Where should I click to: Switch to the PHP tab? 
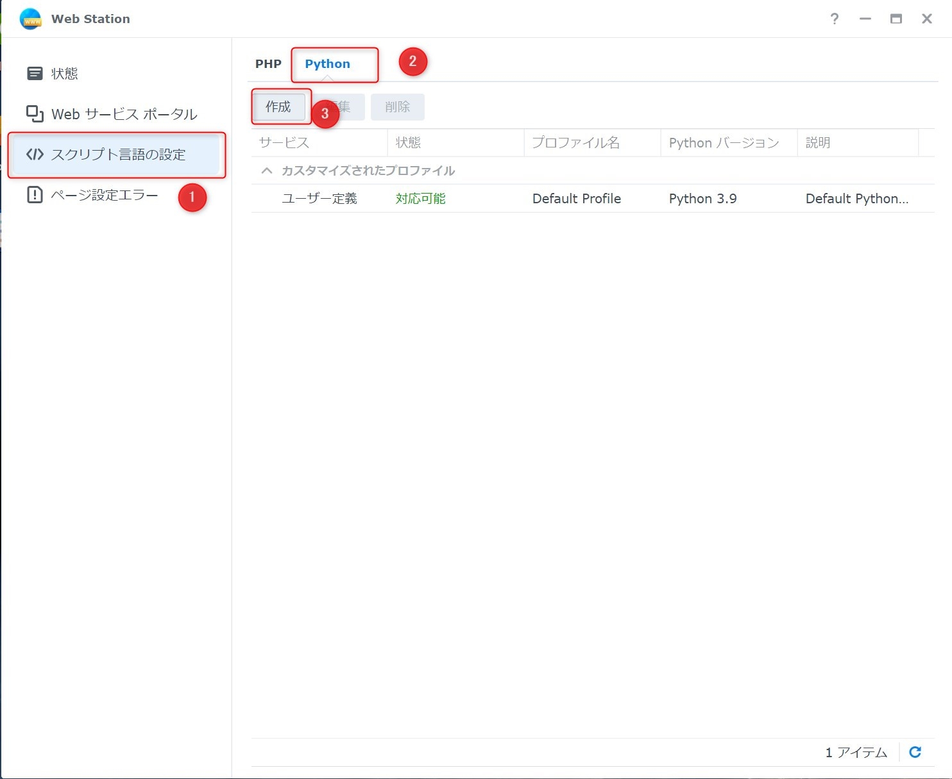coord(268,64)
